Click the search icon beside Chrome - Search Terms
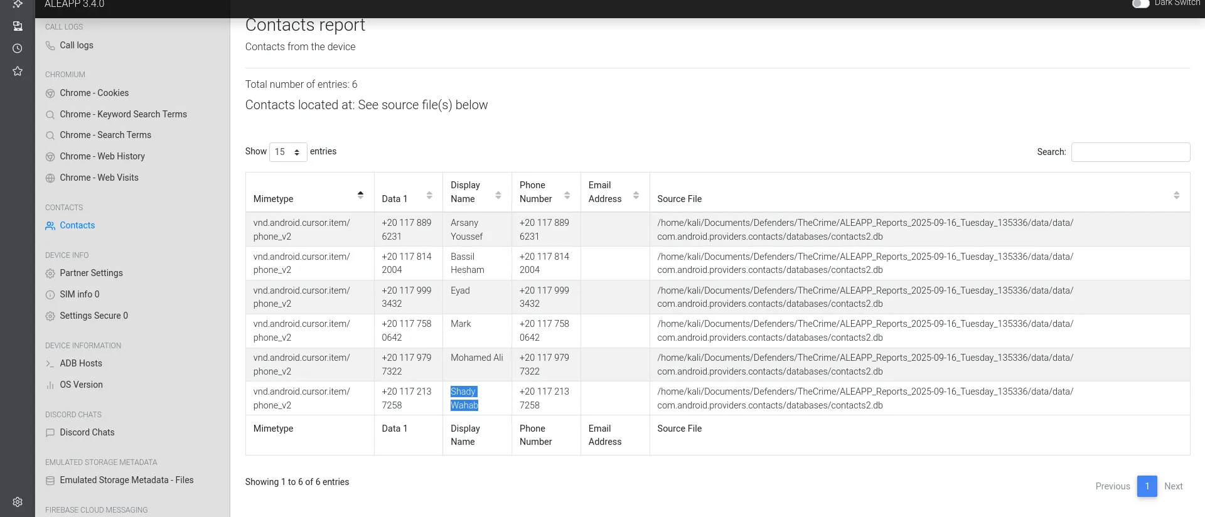Image resolution: width=1205 pixels, height=517 pixels. [50, 136]
